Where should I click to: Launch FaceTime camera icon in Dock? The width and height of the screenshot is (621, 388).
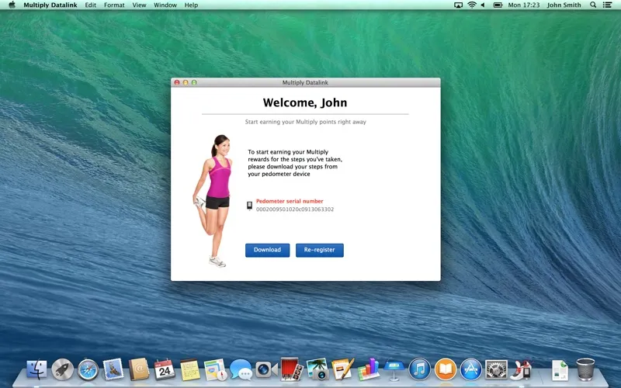(266, 370)
